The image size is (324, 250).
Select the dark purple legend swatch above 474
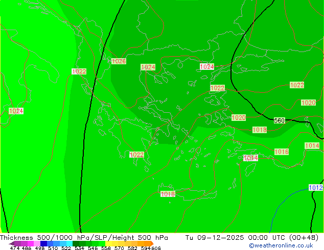coord(17,243)
